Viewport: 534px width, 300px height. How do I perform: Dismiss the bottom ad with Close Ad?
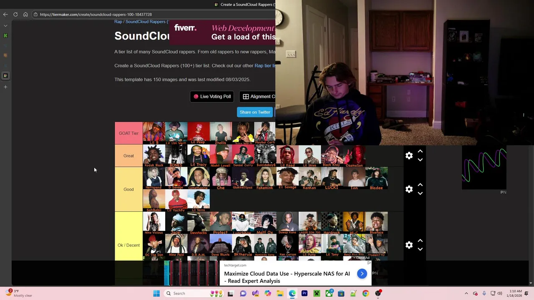pos(360,258)
